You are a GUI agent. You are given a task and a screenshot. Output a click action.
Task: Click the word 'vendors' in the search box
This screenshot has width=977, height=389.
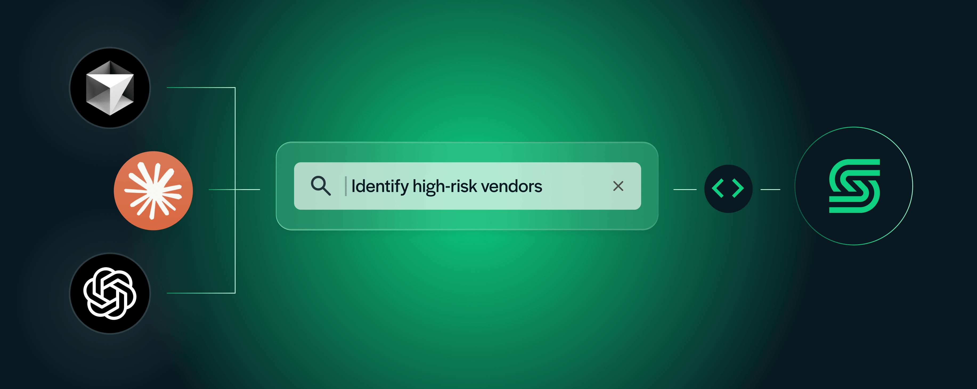[x=512, y=186]
